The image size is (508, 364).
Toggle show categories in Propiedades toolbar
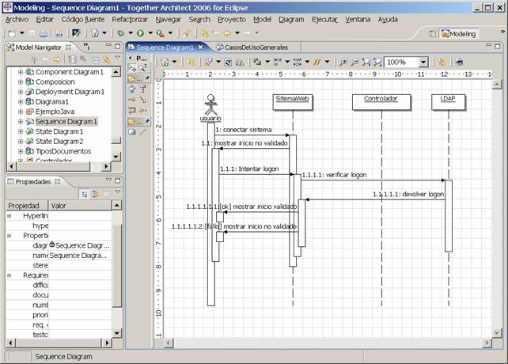84,194
